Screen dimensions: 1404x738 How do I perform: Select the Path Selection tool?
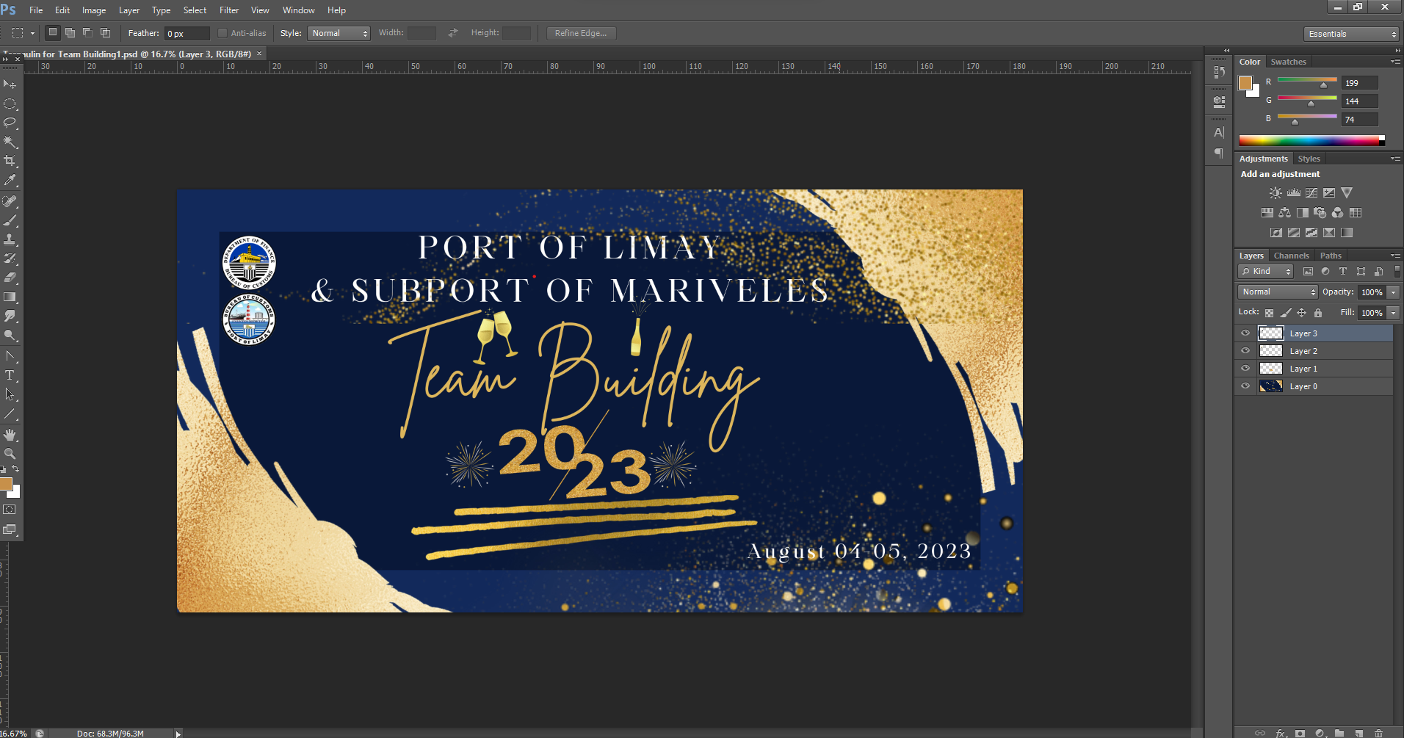coord(10,394)
